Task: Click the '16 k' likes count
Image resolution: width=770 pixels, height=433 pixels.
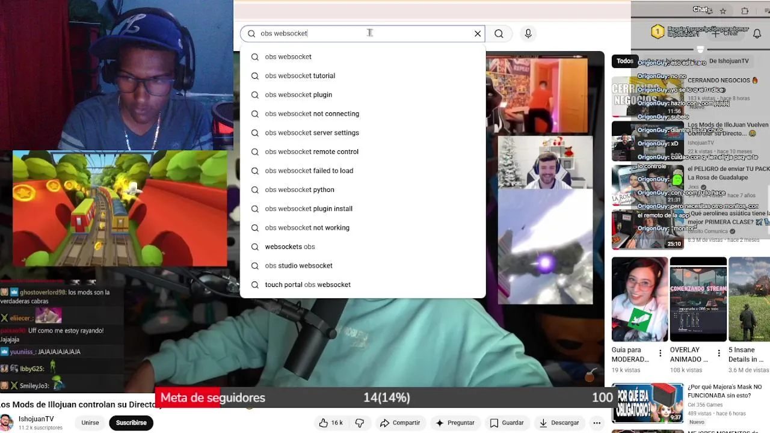Action: pyautogui.click(x=337, y=423)
